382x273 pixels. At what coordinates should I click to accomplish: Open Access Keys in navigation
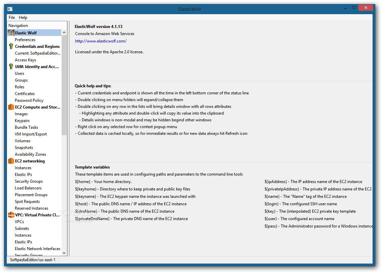(25, 60)
